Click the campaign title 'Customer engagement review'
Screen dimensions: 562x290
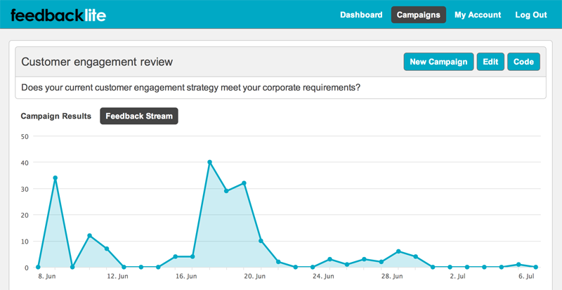pyautogui.click(x=97, y=62)
